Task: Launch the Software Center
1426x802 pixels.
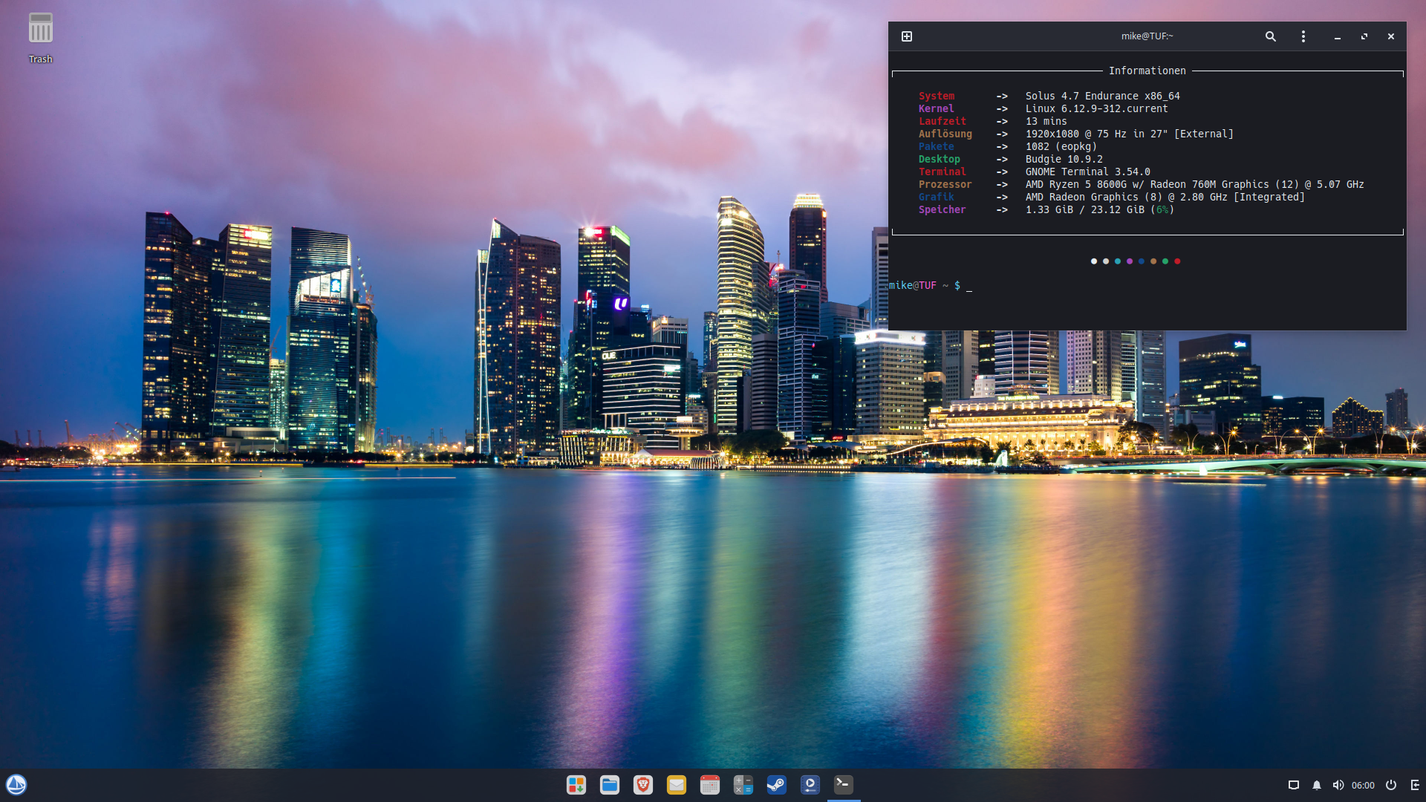Action: click(x=576, y=785)
